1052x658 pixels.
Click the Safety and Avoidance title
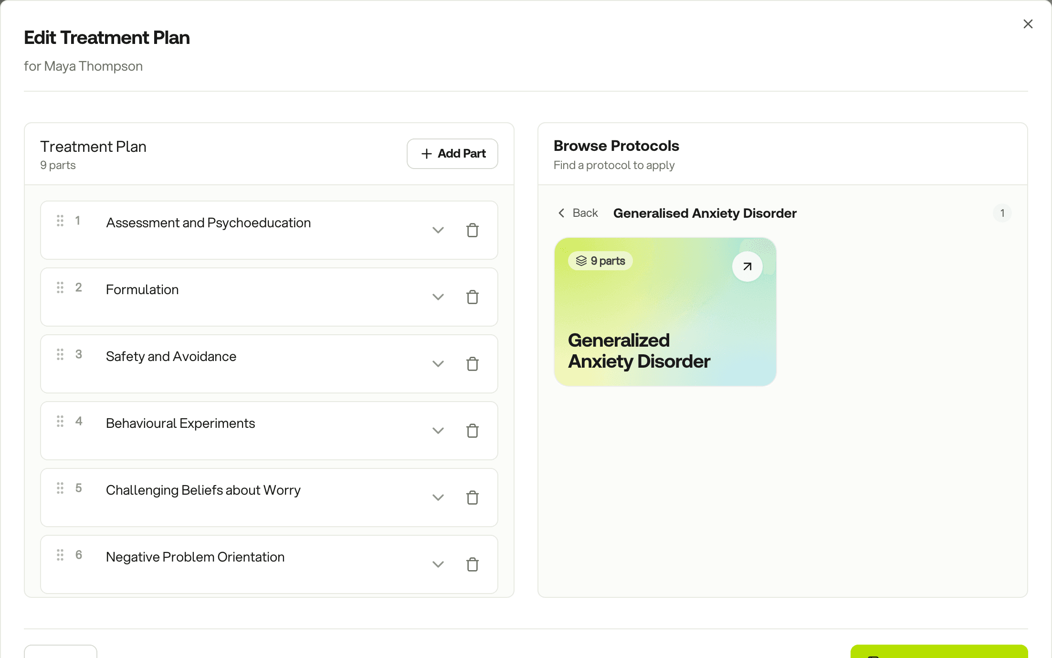171,356
